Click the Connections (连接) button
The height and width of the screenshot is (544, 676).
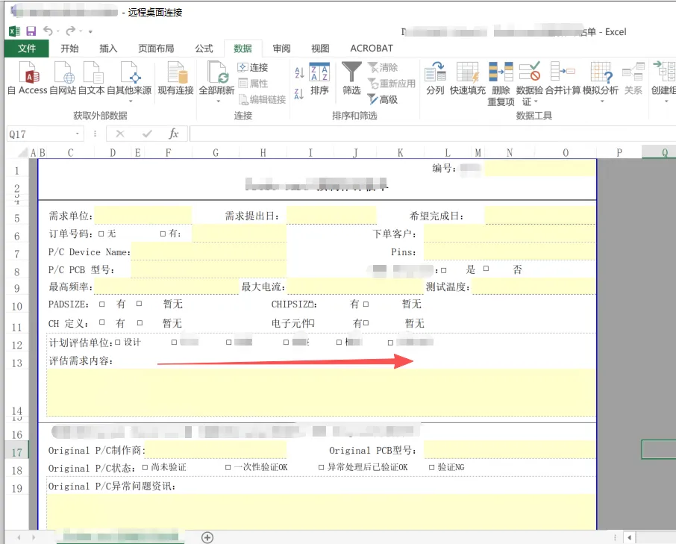253,67
